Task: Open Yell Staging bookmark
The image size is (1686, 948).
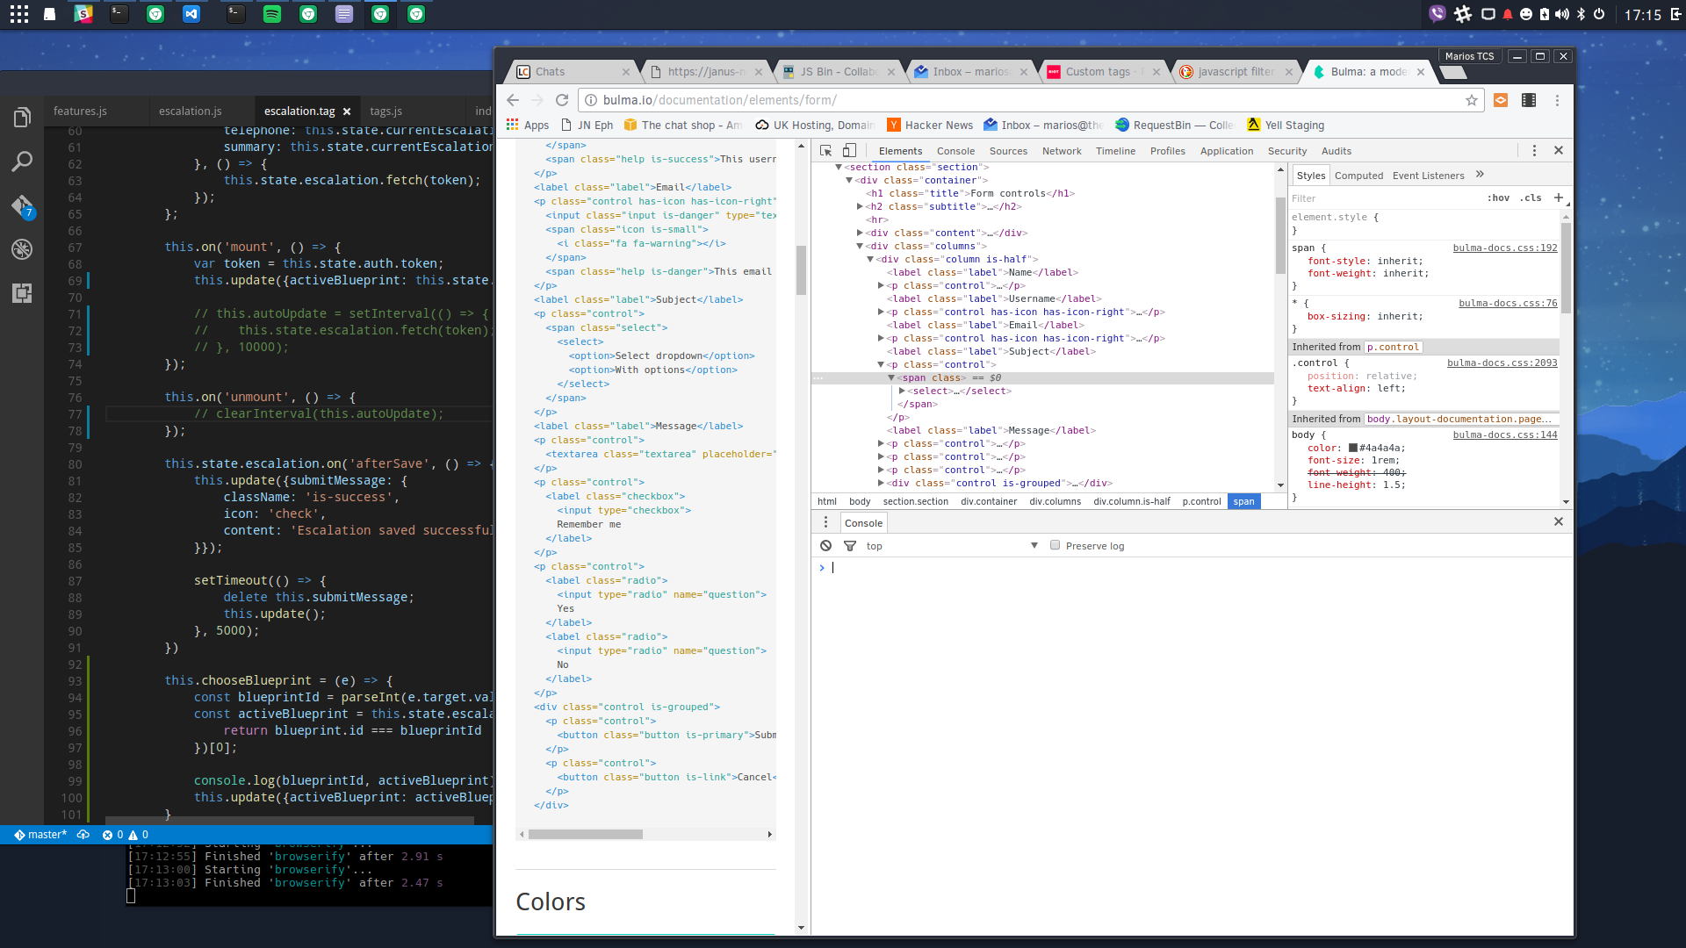Action: 1286,126
